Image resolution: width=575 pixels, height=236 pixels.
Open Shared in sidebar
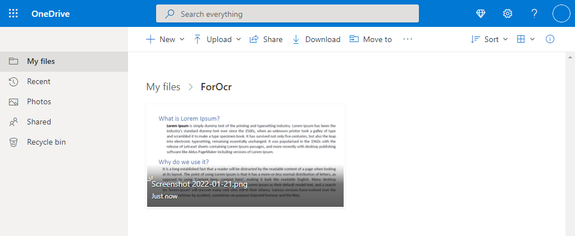click(64, 122)
